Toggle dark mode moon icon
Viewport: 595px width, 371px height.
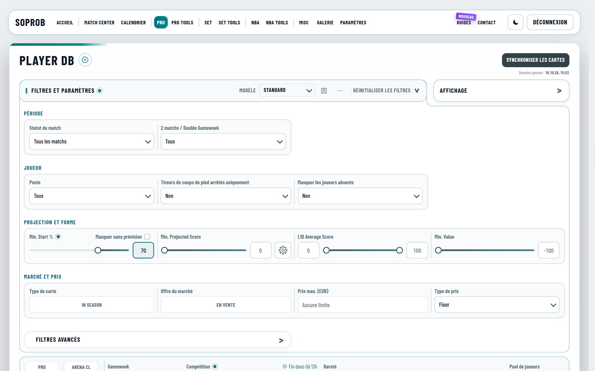pyautogui.click(x=515, y=22)
